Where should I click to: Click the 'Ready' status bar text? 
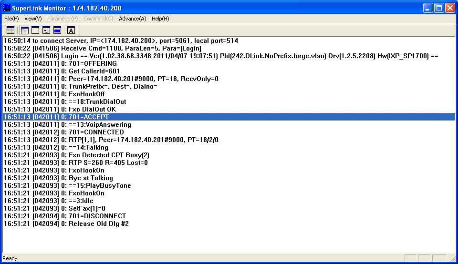coord(10,258)
